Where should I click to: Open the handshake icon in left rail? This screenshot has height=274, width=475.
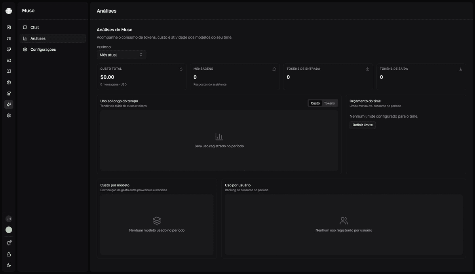pyautogui.click(x=9, y=49)
